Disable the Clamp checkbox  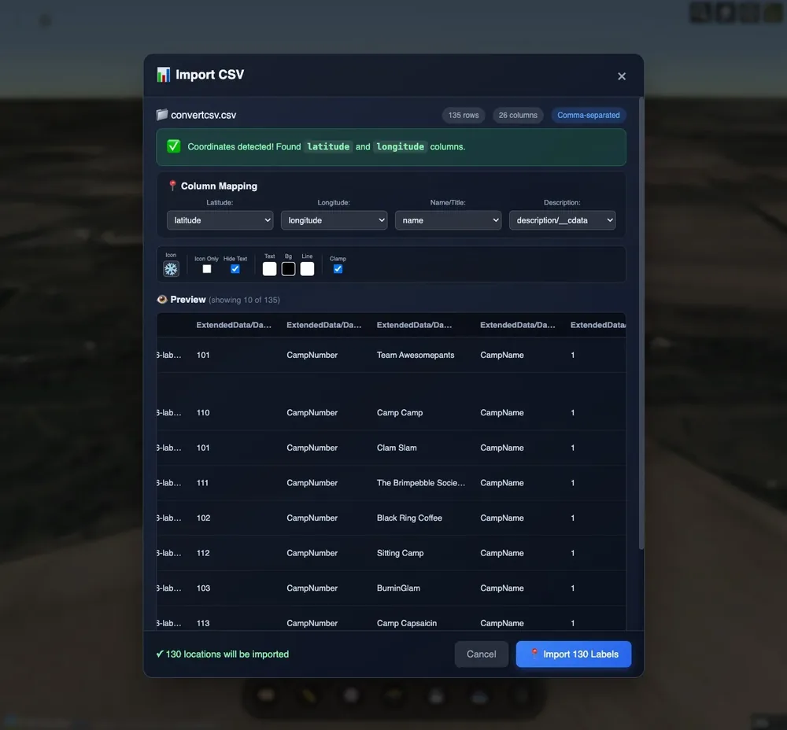click(338, 269)
